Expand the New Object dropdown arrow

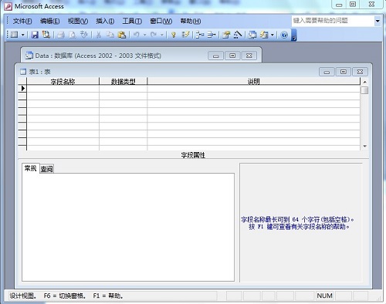point(273,35)
